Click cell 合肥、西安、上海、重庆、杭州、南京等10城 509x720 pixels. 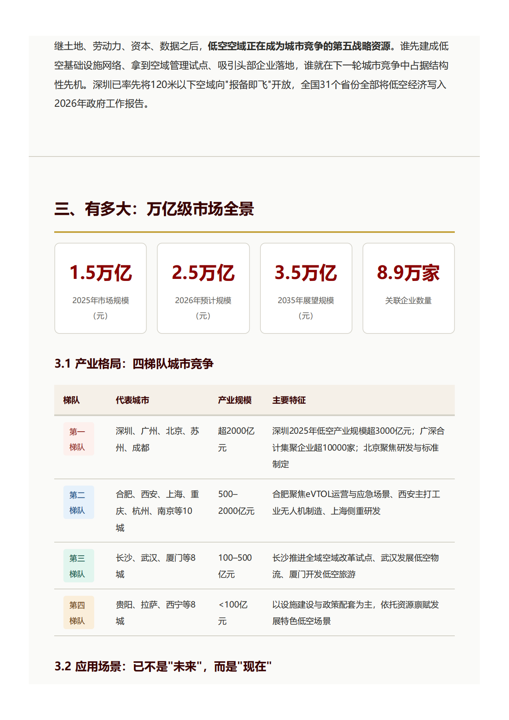pyautogui.click(x=157, y=511)
